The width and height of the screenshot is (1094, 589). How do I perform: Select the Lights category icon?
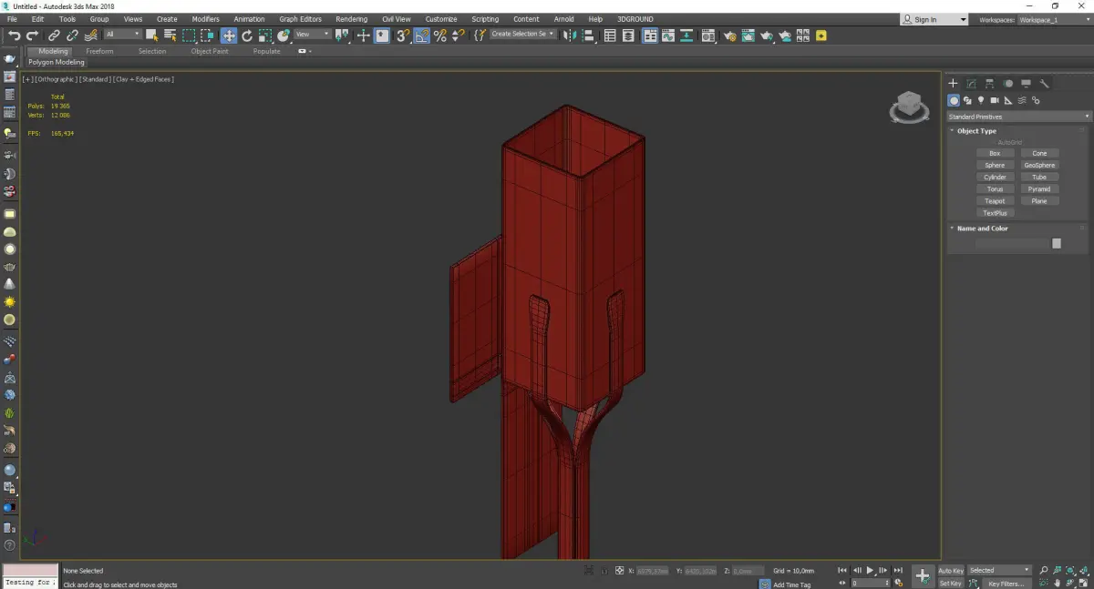[981, 100]
